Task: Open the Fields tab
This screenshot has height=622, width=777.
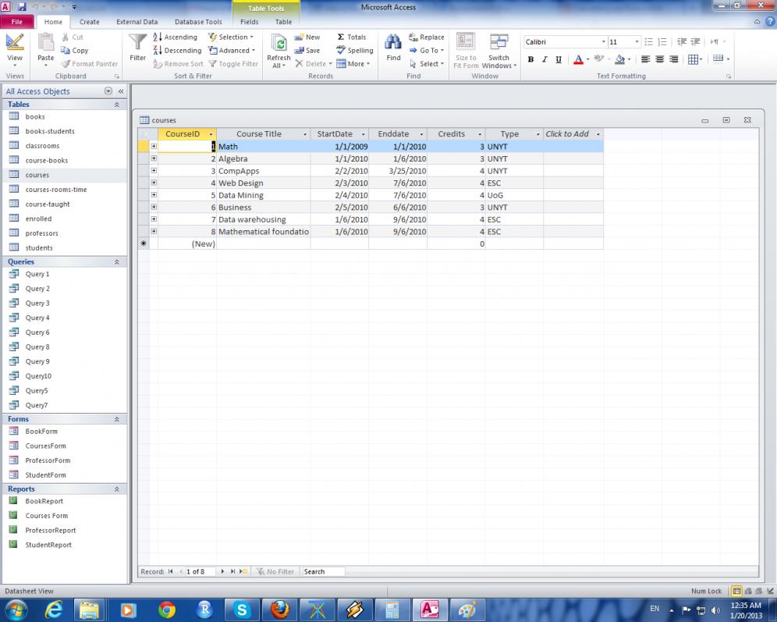Action: [x=250, y=22]
